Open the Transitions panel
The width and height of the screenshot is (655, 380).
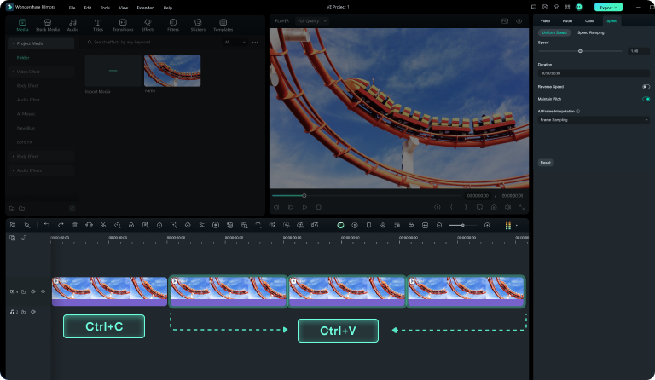pos(123,25)
